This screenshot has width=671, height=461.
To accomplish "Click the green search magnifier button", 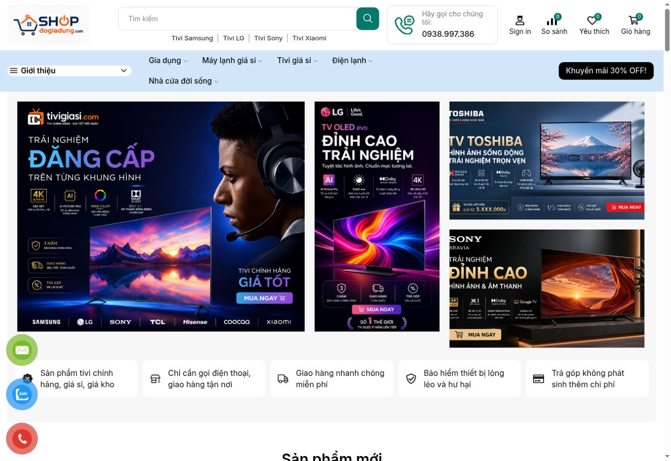I will click(367, 18).
